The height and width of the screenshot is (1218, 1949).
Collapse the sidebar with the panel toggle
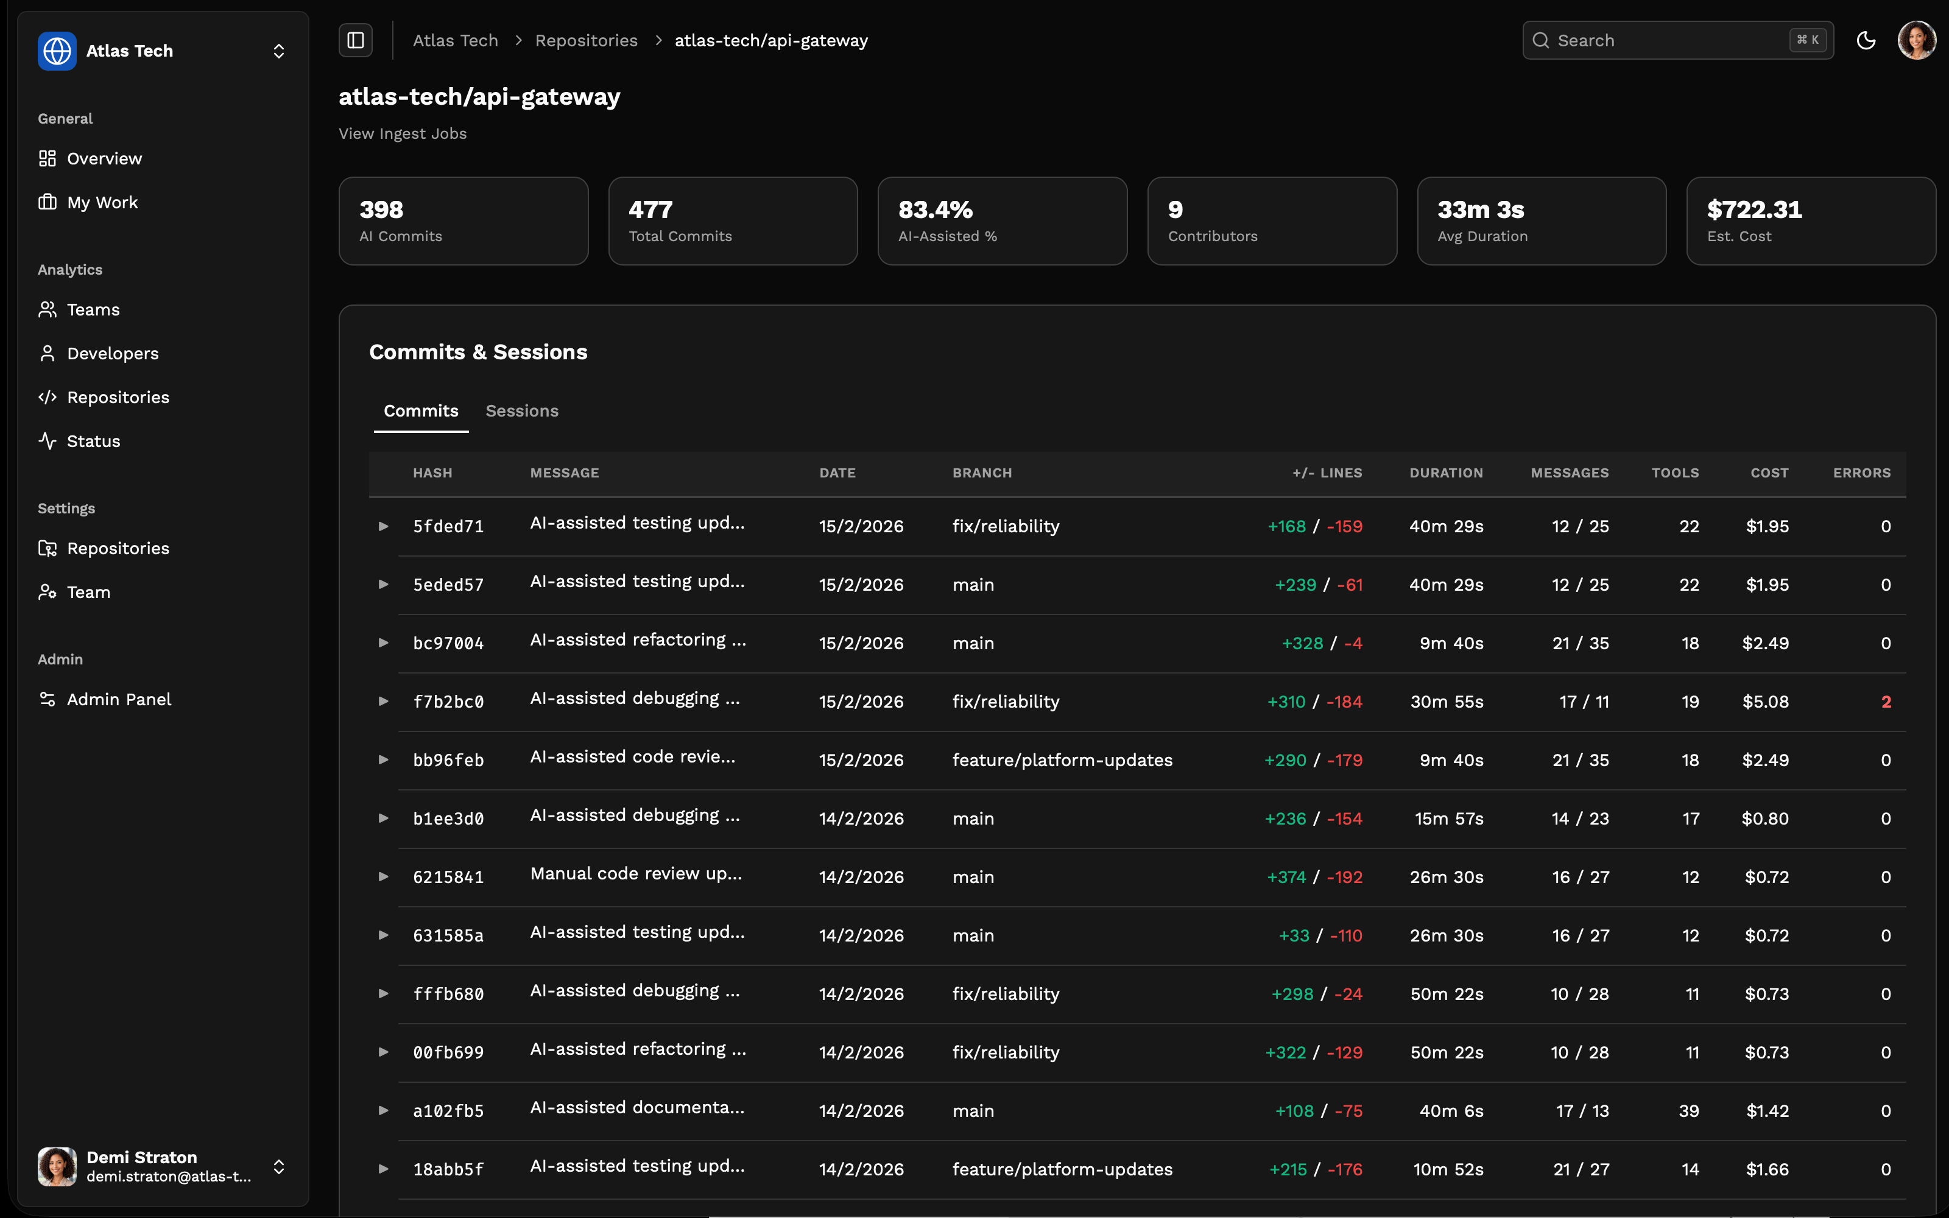pos(355,40)
